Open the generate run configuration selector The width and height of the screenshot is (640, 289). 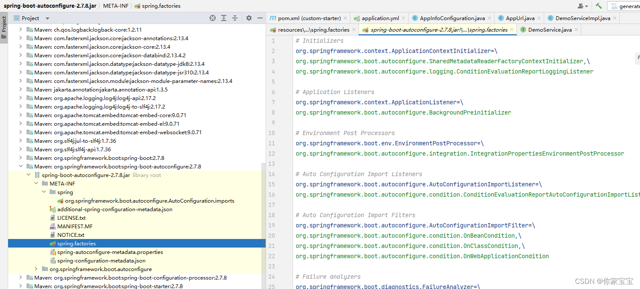coord(627,6)
